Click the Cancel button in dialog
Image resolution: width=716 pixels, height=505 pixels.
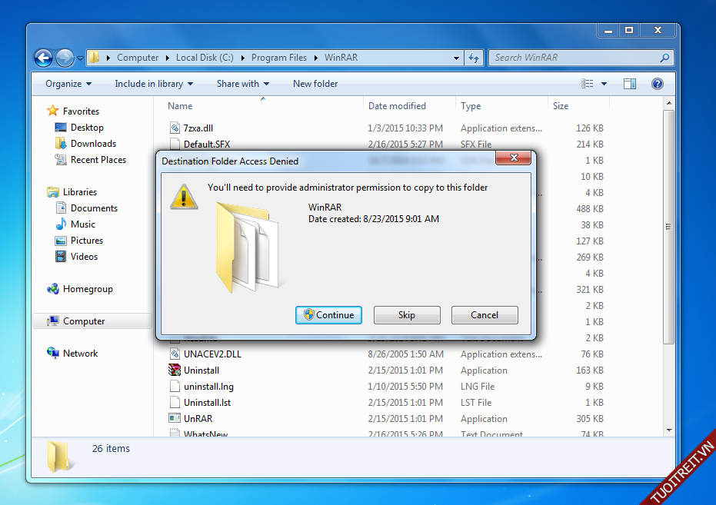coord(485,315)
